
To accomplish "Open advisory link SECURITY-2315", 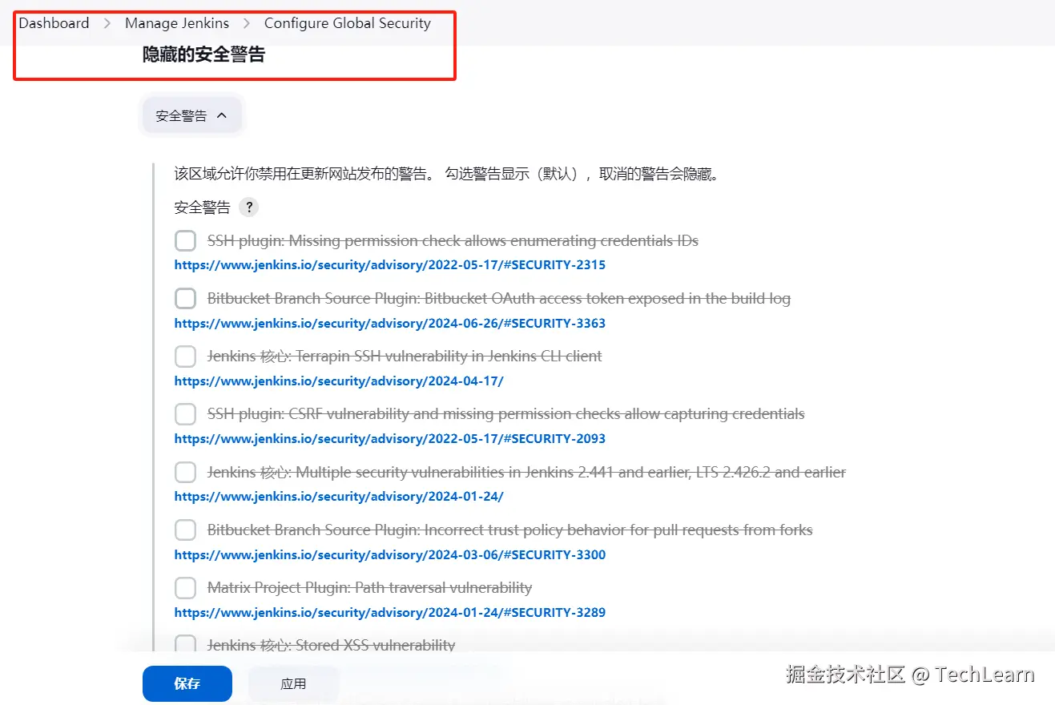I will [390, 265].
